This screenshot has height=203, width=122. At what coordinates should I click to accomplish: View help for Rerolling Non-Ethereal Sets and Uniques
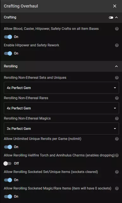pos(117,78)
